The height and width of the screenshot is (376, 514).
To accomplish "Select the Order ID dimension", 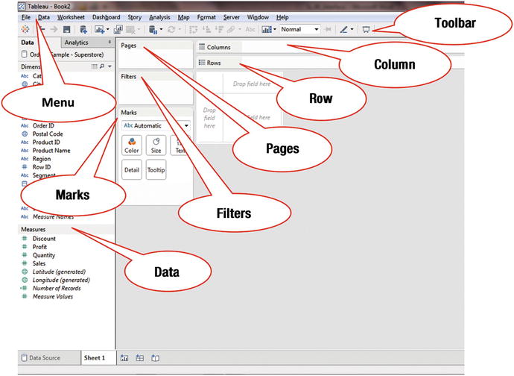I will [x=43, y=125].
